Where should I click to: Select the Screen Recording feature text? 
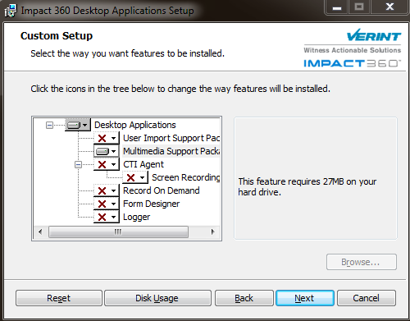tap(186, 177)
